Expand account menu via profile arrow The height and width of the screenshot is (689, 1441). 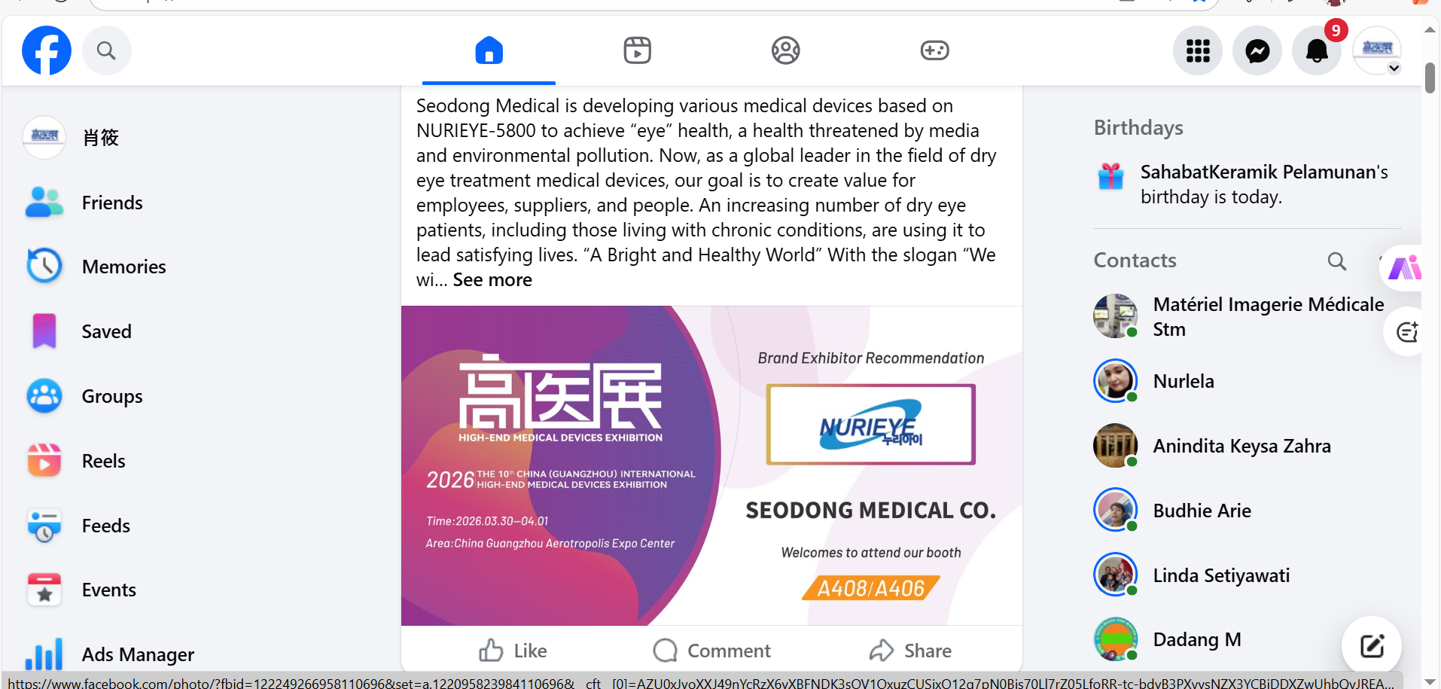[x=1394, y=68]
